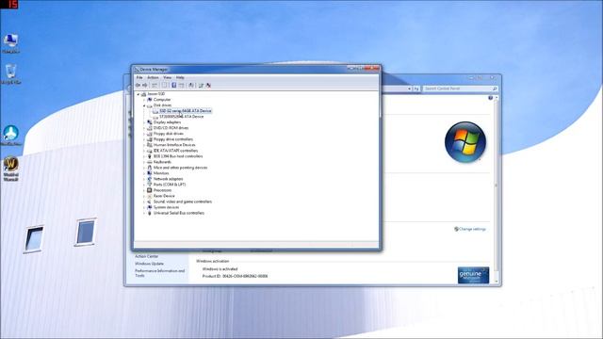603x339 pixels.
Task: Open Performance Information and Tools link
Action: coord(159,273)
